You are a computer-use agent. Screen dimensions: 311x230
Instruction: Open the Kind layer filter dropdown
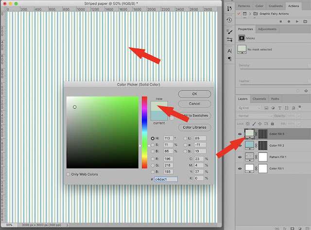(x=249, y=108)
